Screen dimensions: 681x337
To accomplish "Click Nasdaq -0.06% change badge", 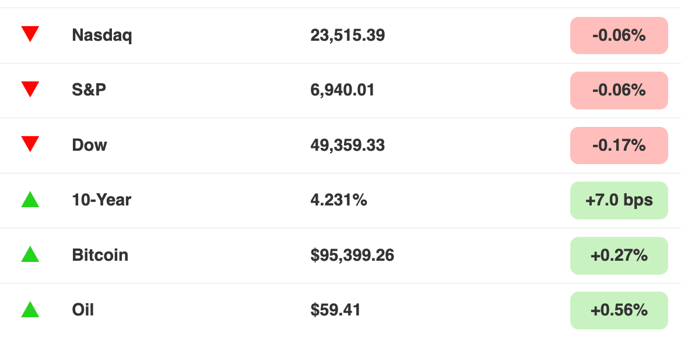I will (x=619, y=36).
